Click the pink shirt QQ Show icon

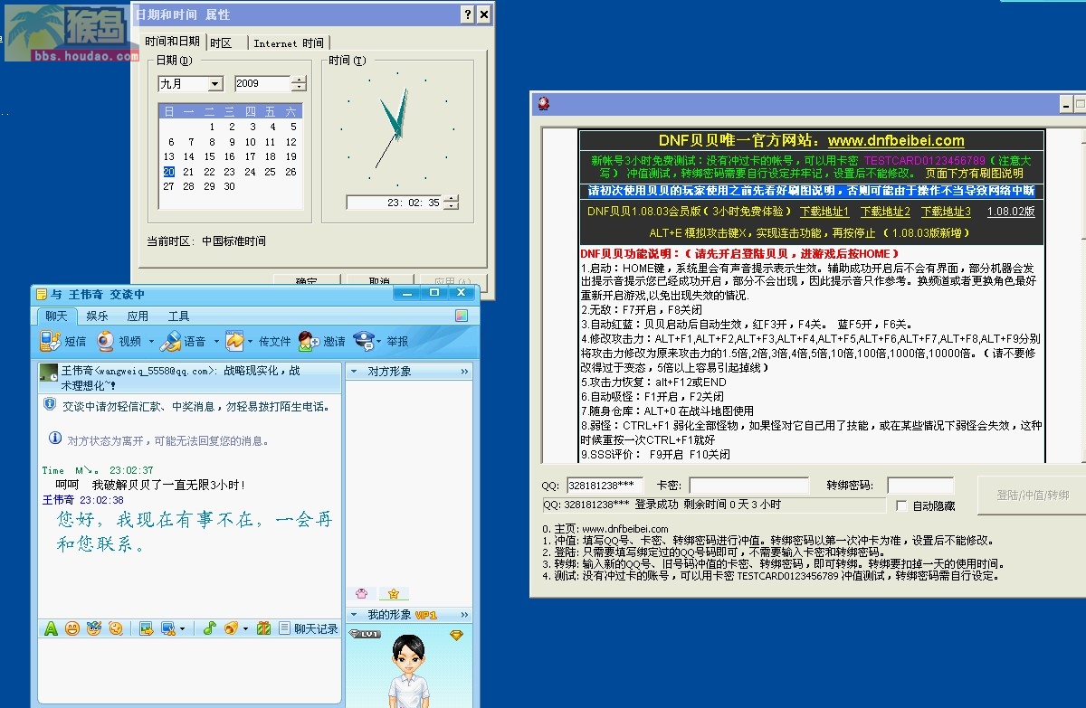point(363,593)
